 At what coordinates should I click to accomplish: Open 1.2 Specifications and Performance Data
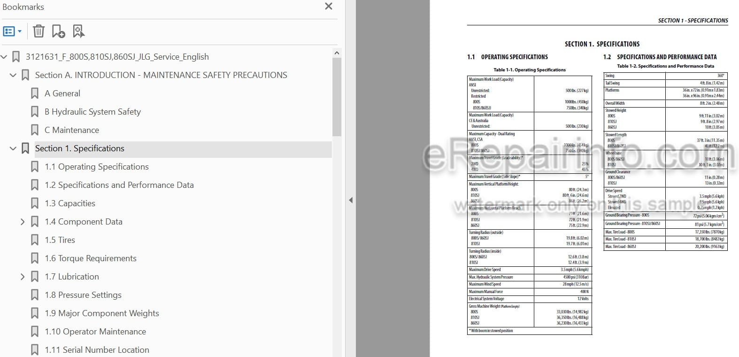click(119, 185)
